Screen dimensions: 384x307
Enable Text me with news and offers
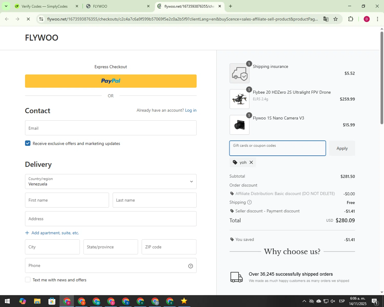(28, 280)
